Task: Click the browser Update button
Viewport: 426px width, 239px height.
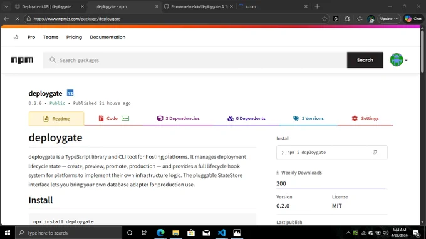Action: (x=389, y=19)
